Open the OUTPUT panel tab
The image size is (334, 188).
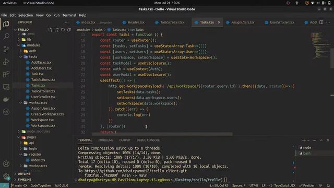coord(125,140)
